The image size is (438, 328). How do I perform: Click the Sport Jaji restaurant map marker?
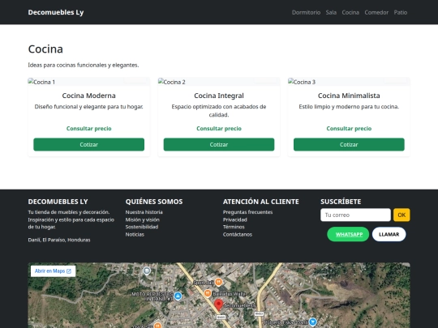click(219, 282)
